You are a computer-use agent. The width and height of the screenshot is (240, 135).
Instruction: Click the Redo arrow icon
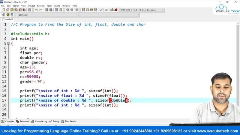coord(40,10)
